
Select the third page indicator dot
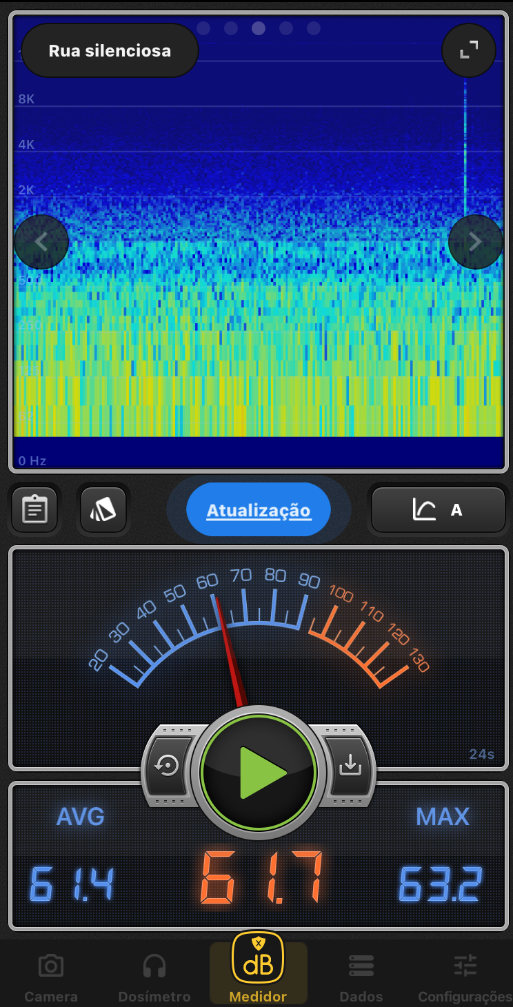point(259,28)
